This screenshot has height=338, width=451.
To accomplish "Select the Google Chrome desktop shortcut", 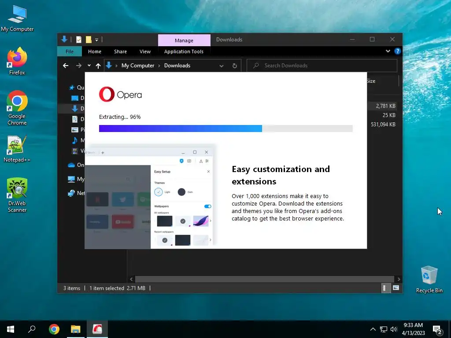I will [x=17, y=108].
